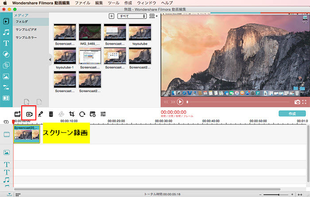Click the import plus button above thumbnails
This screenshot has height=197, width=310.
pos(112,16)
